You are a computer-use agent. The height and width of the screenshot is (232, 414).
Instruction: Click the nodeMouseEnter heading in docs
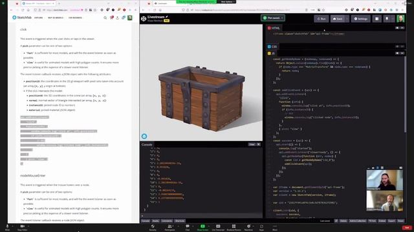point(33,175)
